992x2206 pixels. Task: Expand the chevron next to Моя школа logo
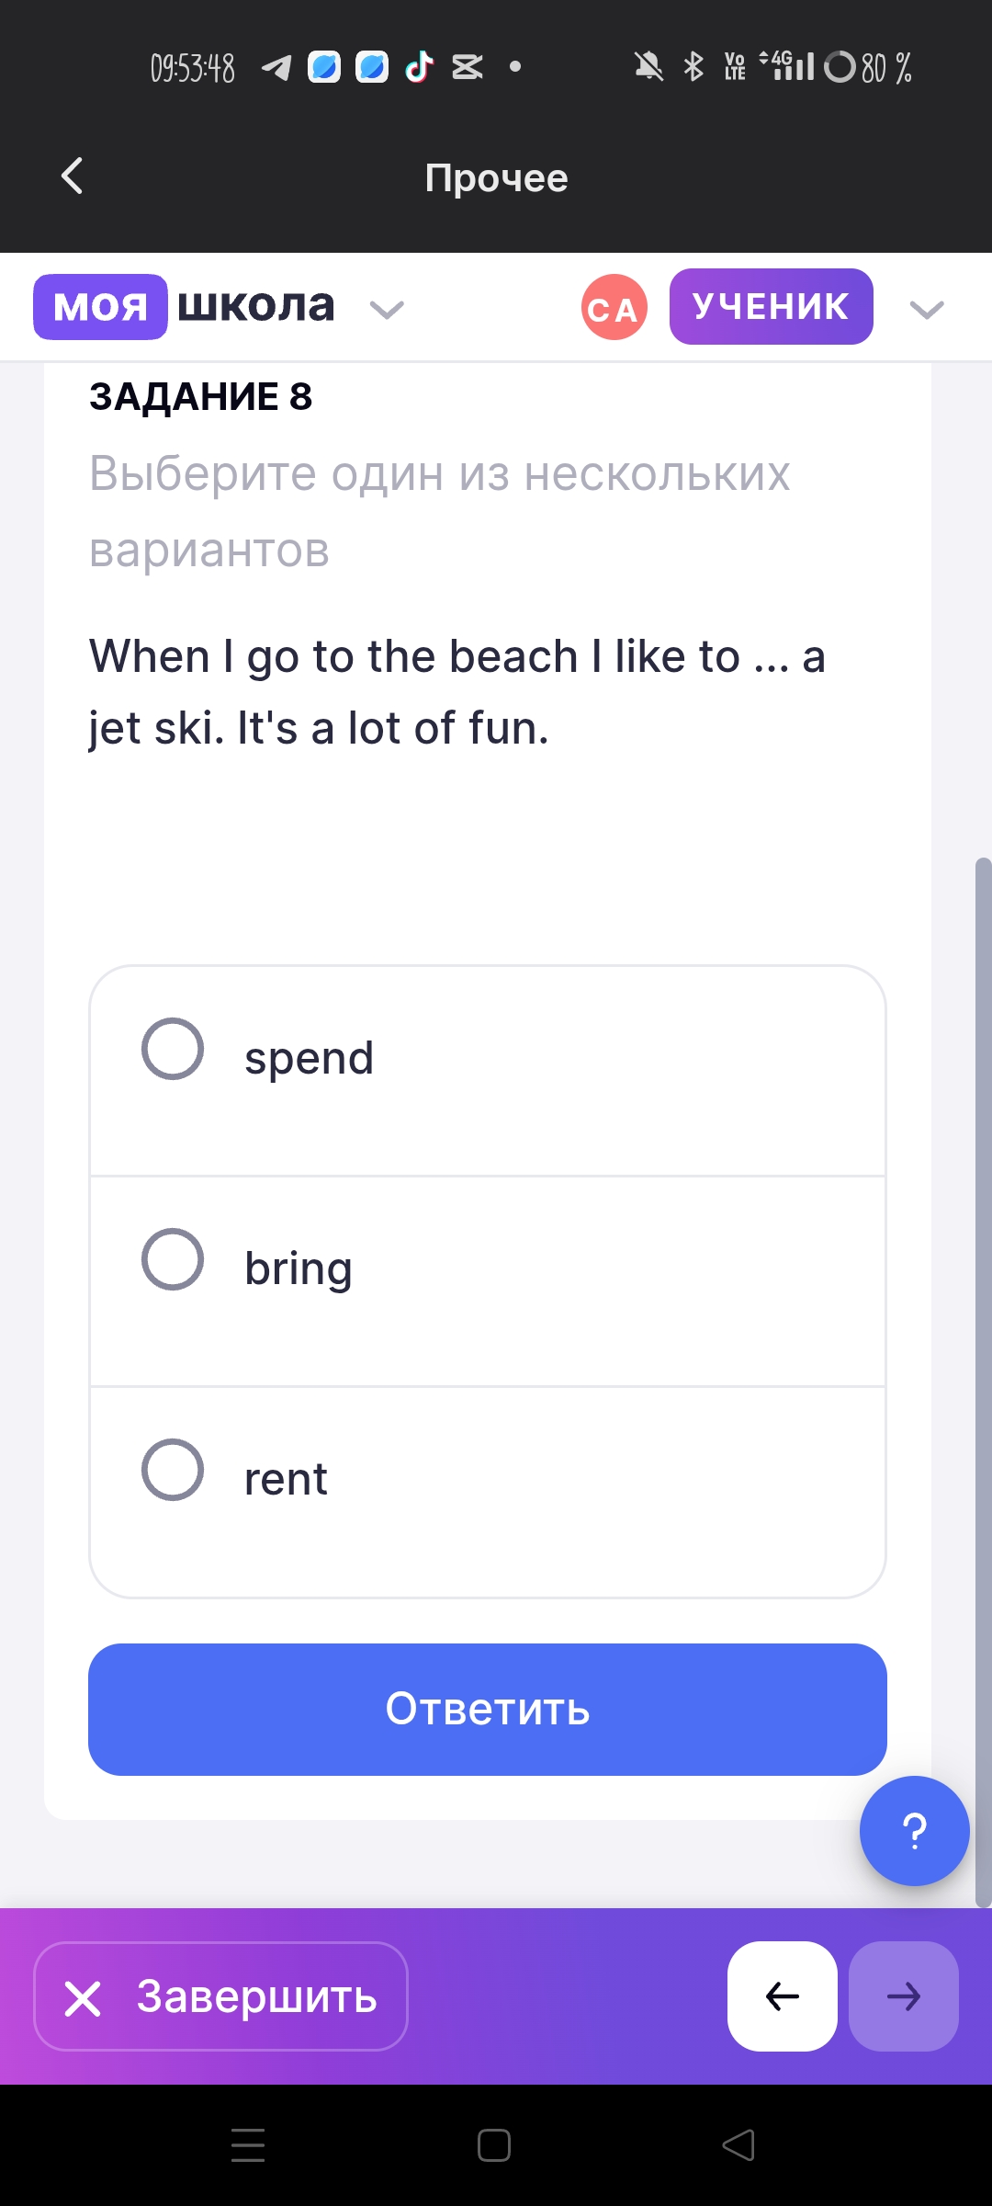pyautogui.click(x=387, y=310)
